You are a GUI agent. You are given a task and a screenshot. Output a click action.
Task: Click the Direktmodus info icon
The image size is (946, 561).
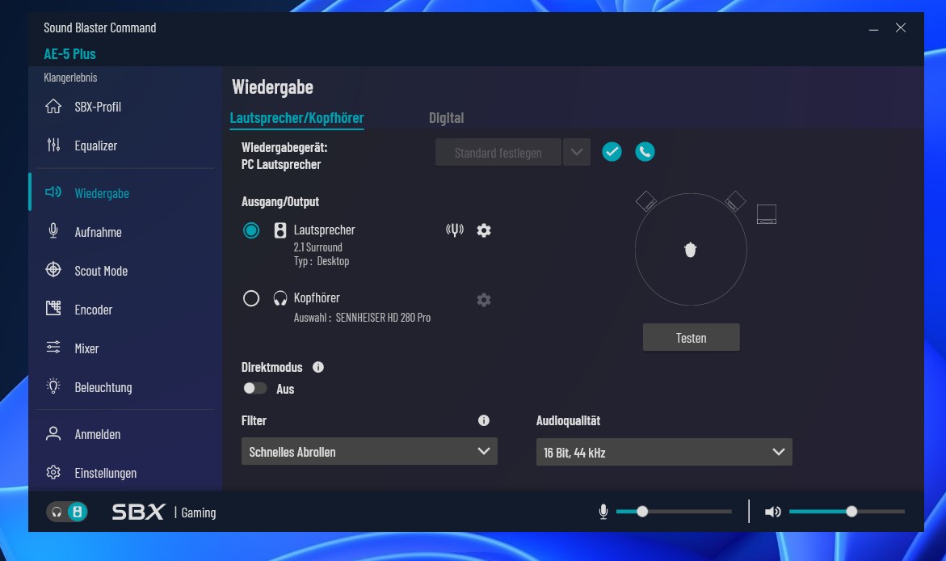[x=318, y=367]
